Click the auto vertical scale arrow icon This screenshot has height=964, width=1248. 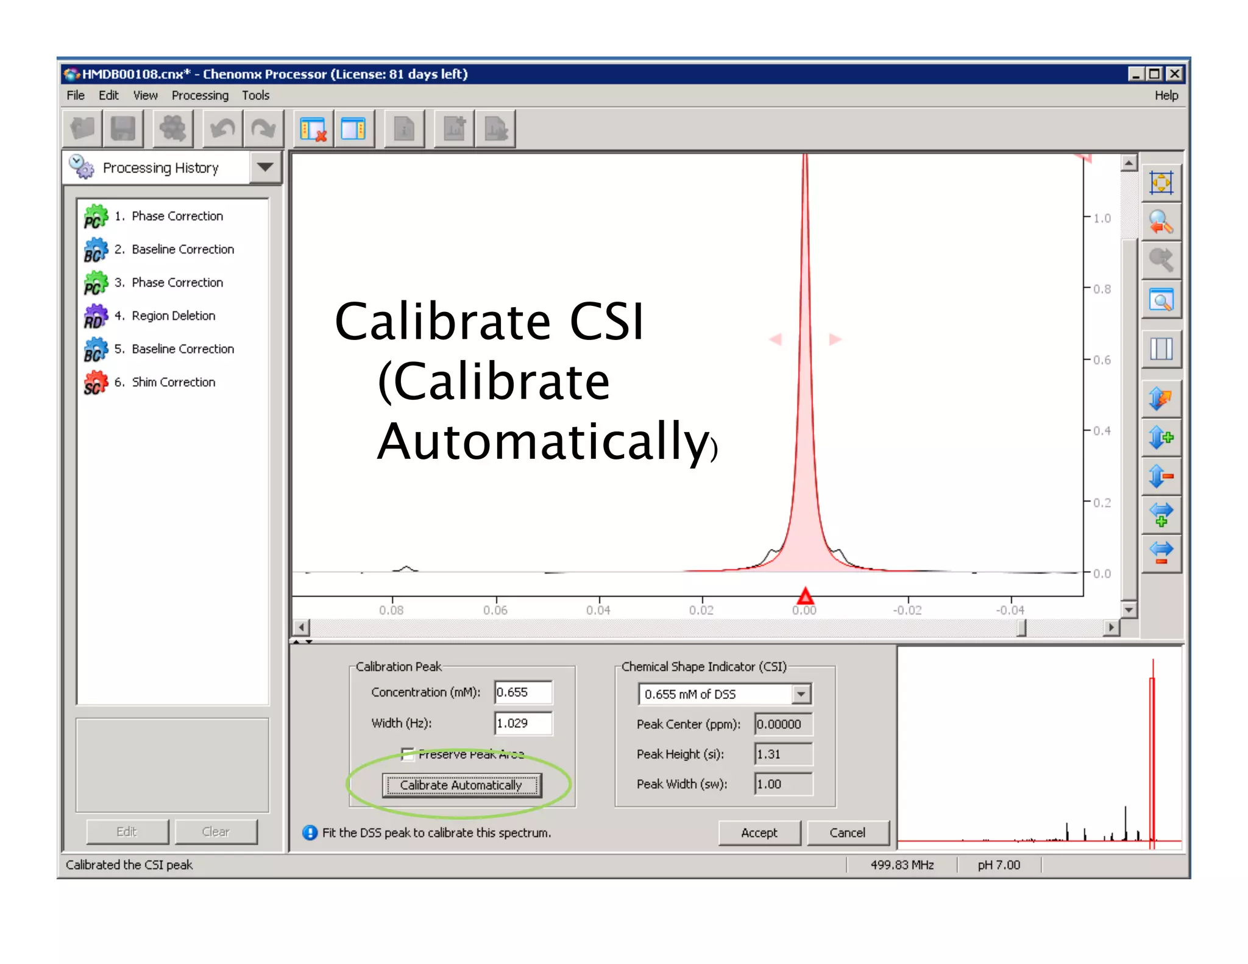click(x=1161, y=399)
